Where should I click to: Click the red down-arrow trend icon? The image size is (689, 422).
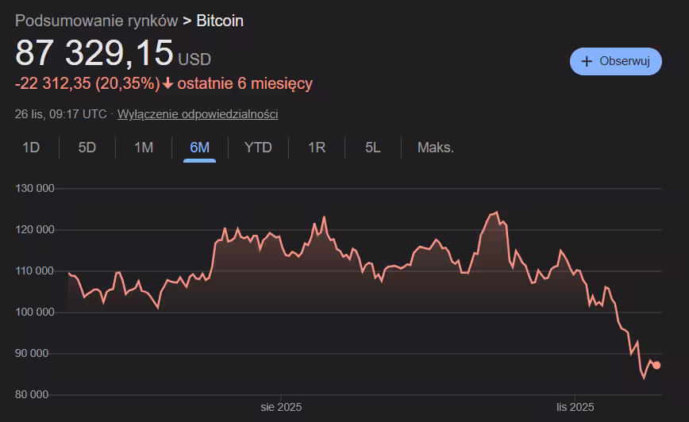click(x=167, y=83)
